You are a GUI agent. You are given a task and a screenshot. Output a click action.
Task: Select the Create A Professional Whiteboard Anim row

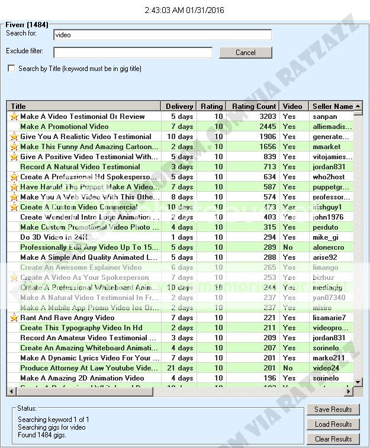pyautogui.click(x=181, y=288)
